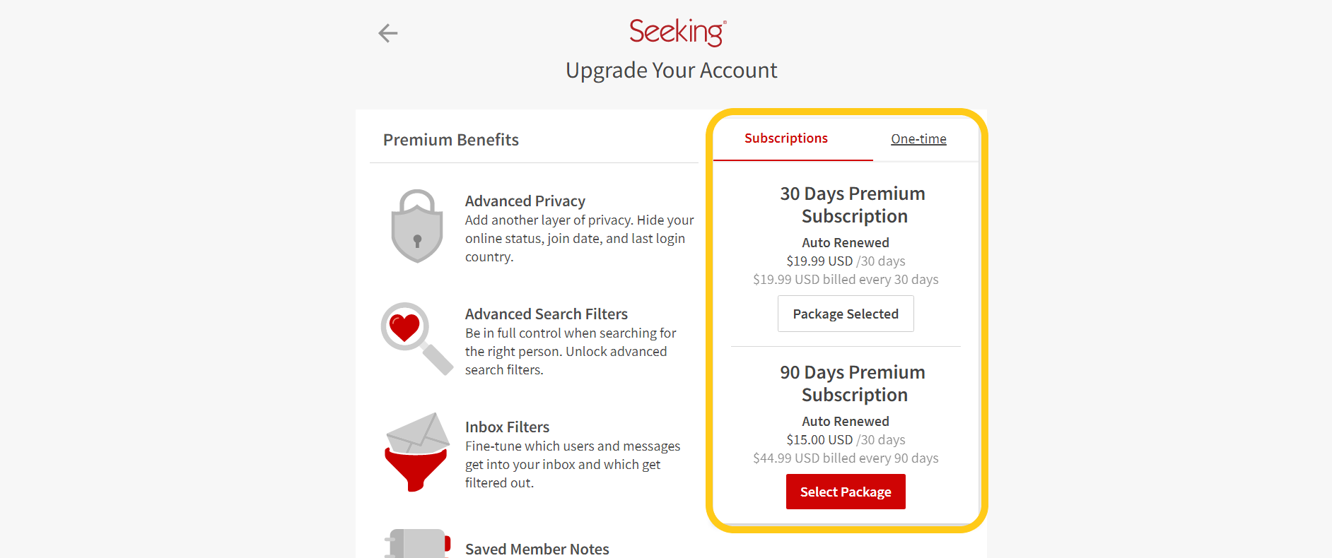Click the Advanced Privacy heading
This screenshot has width=1332, height=558.
pyautogui.click(x=525, y=201)
